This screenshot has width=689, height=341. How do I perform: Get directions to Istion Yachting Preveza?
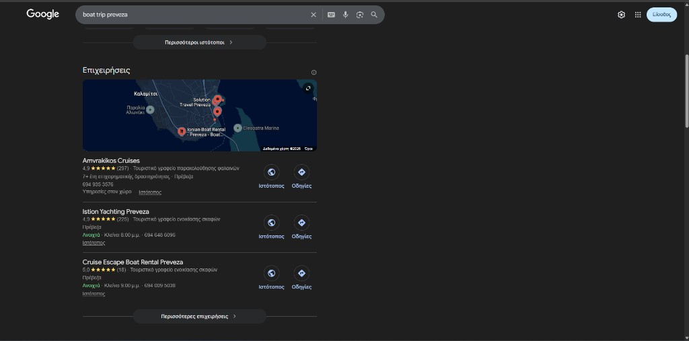[x=301, y=223]
